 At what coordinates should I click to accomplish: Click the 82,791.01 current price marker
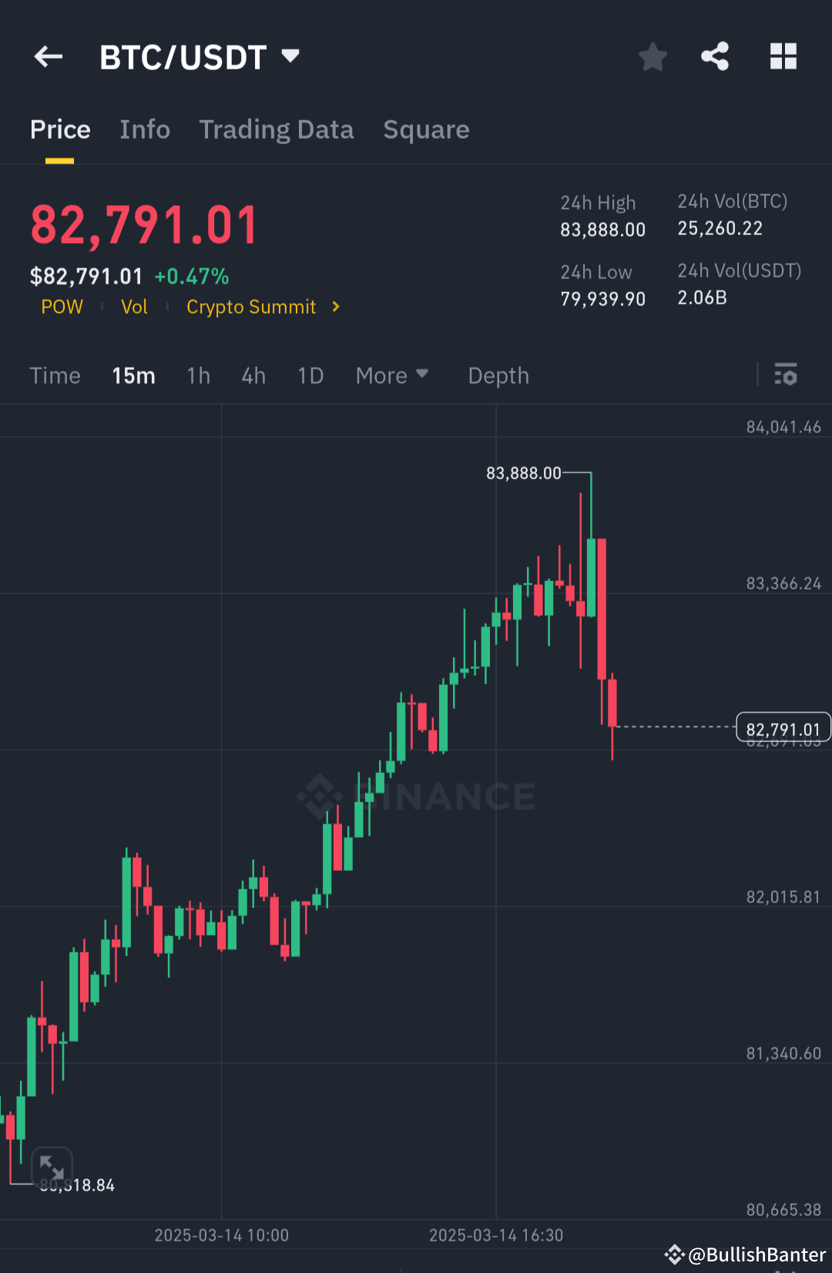click(783, 727)
